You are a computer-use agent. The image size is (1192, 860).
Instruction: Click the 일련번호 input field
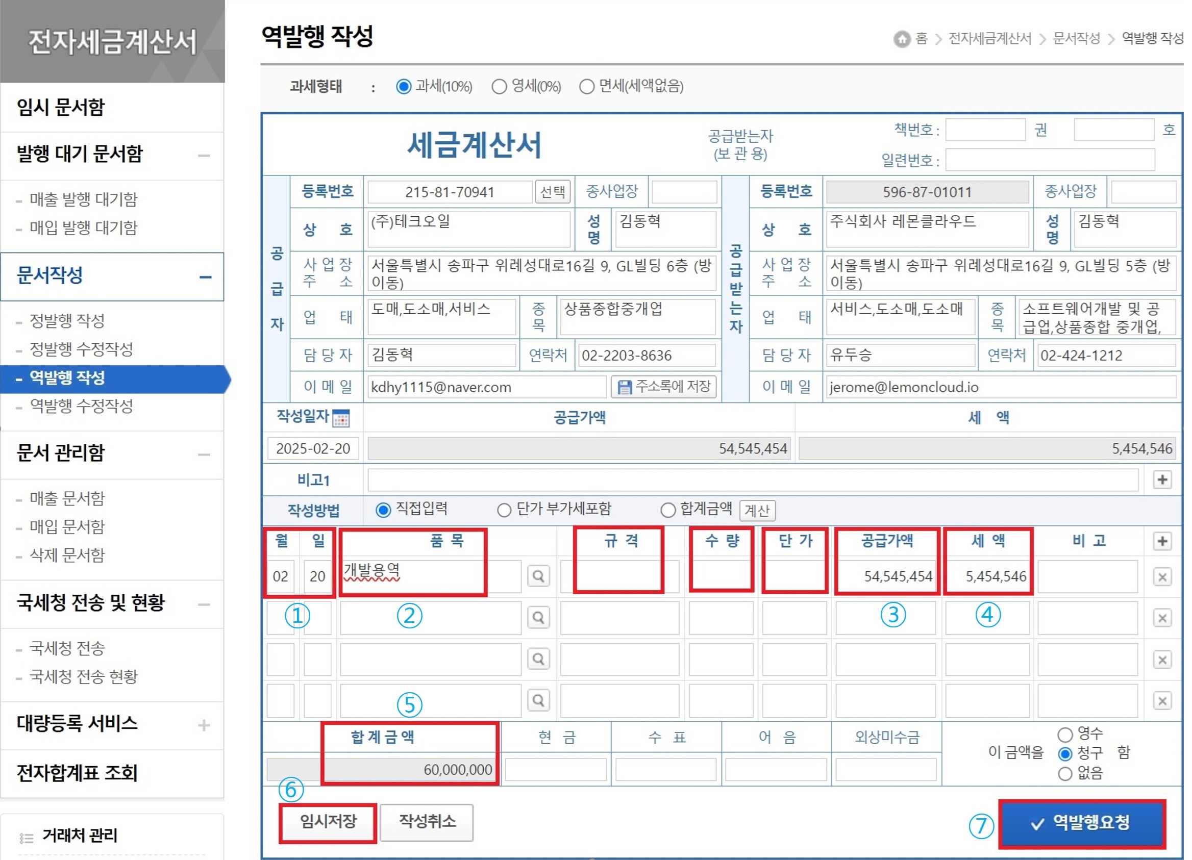pos(1050,160)
